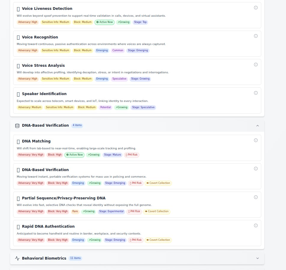Click info icon for Partial Sequence/Privacy-Preserving DNA
The height and width of the screenshot is (270, 286).
click(256, 197)
